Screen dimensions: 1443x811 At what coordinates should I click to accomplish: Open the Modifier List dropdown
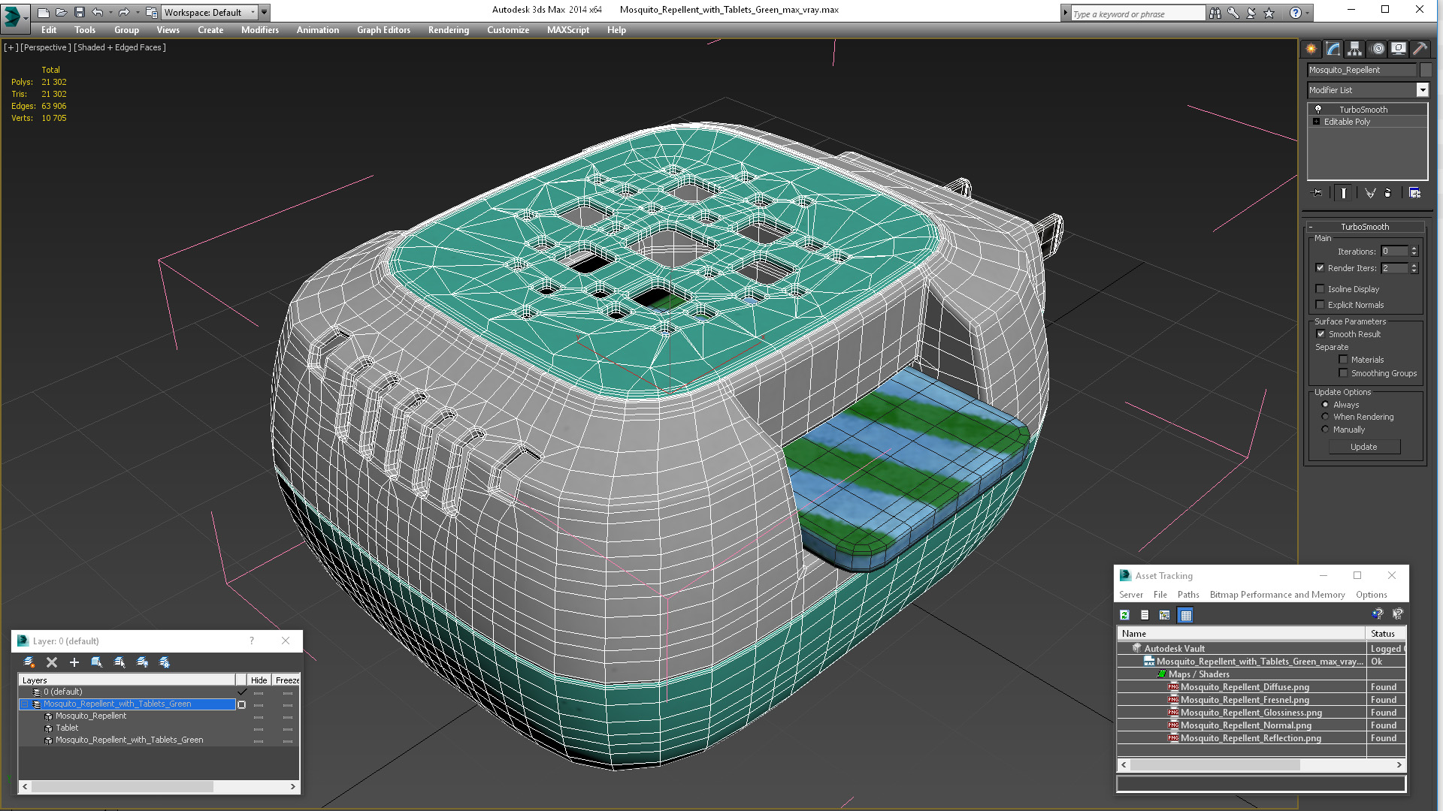(1422, 90)
